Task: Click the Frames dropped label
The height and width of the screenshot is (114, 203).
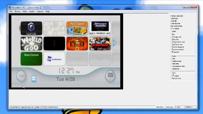Action: tap(178, 47)
